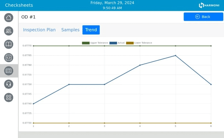The height and width of the screenshot is (138, 224).
Task: Open the book/documents sidebar icon
Action: (x=9, y=44)
